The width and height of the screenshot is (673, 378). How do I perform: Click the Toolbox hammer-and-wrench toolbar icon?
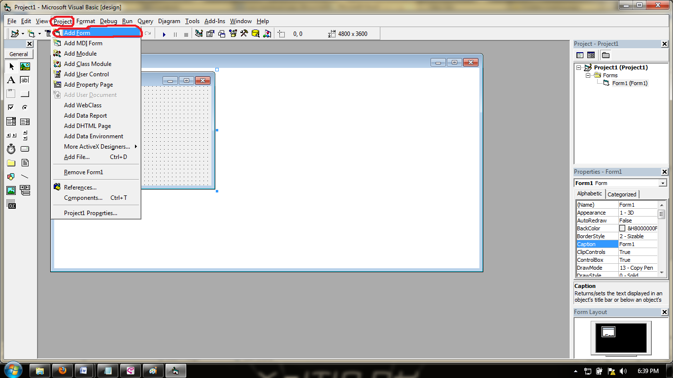tap(244, 34)
